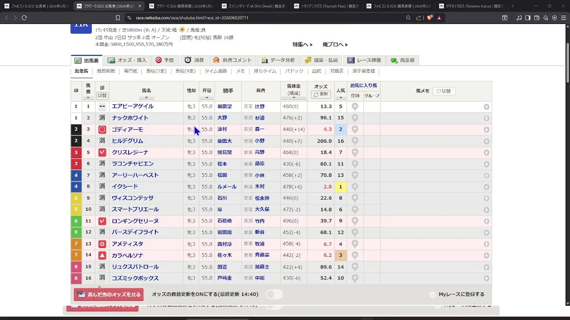Open the new tab plus button
Viewport: 570px width, 320px height.
point(513,6)
